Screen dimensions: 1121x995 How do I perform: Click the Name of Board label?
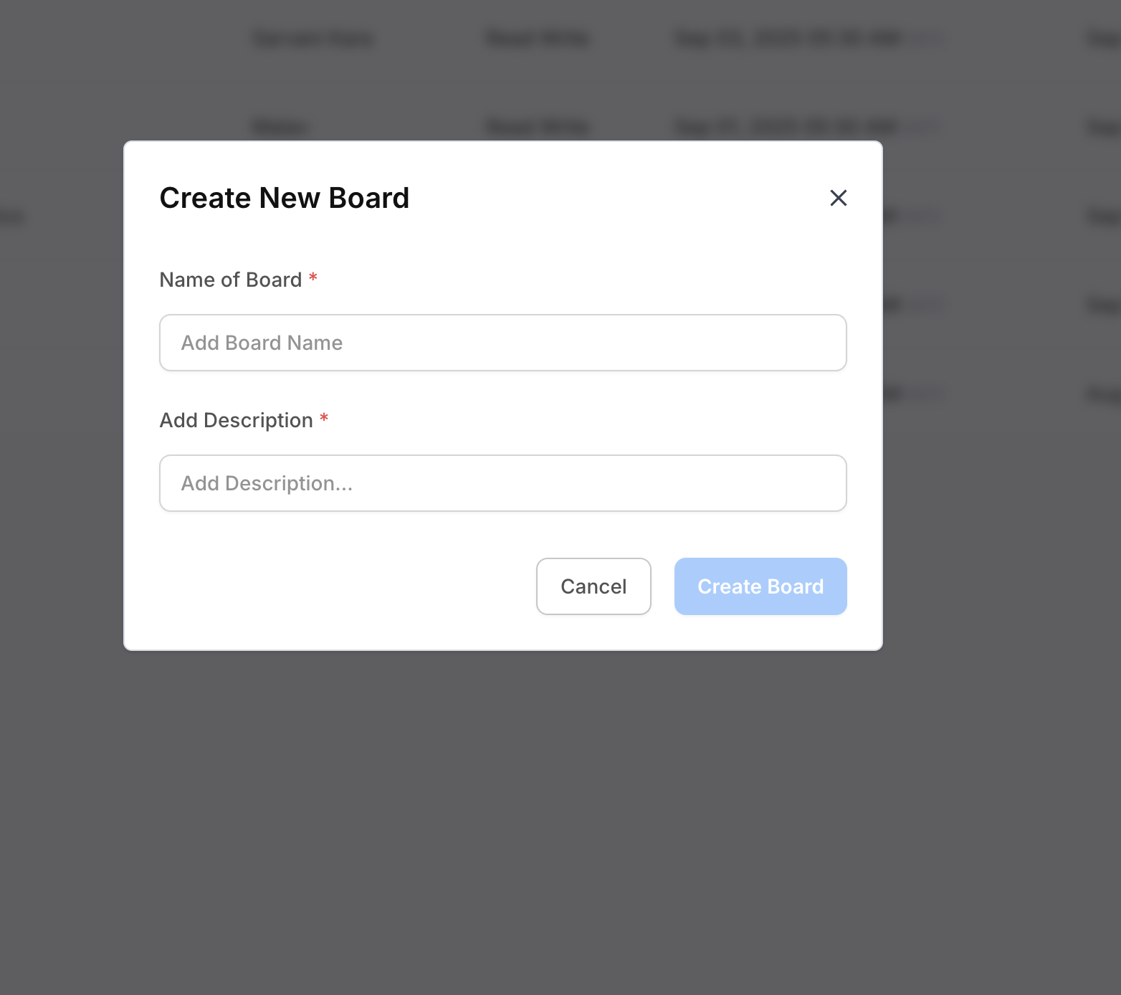[230, 280]
